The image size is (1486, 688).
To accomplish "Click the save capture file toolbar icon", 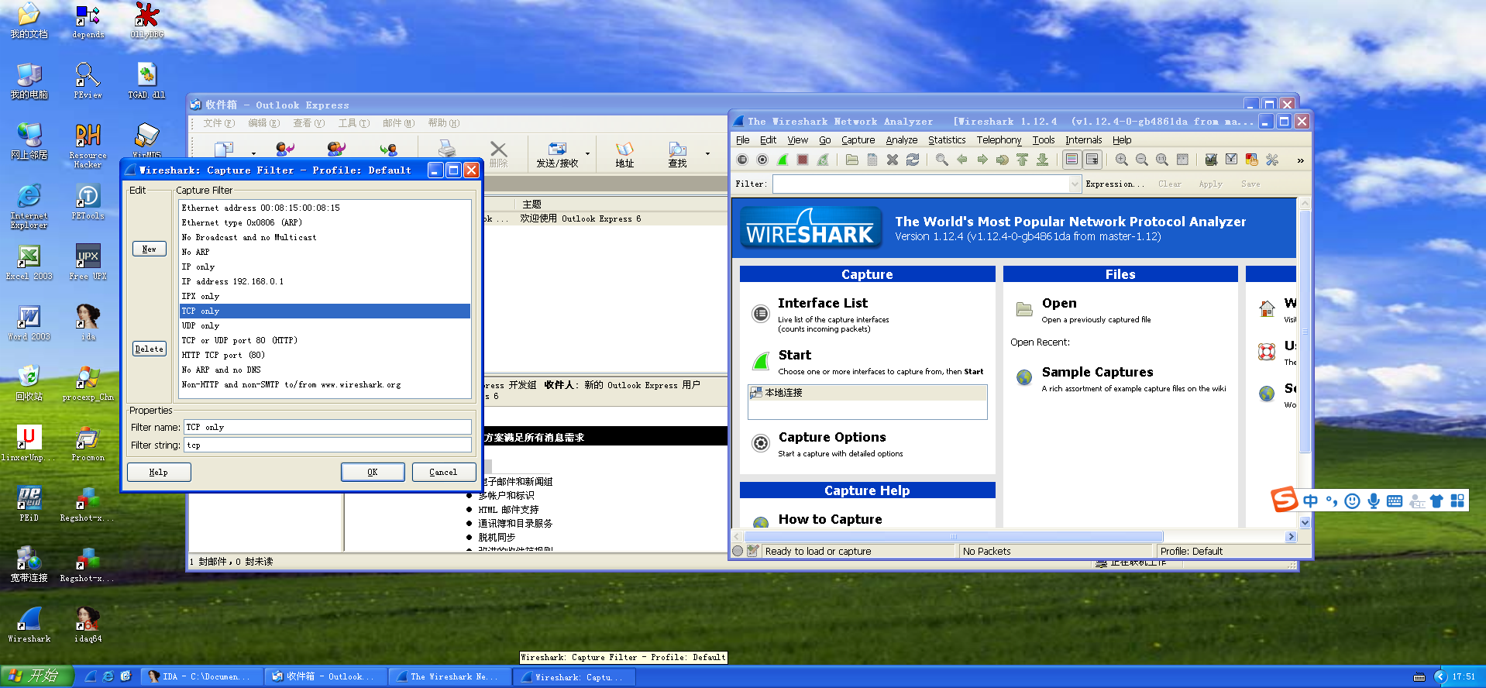I will pos(872,160).
